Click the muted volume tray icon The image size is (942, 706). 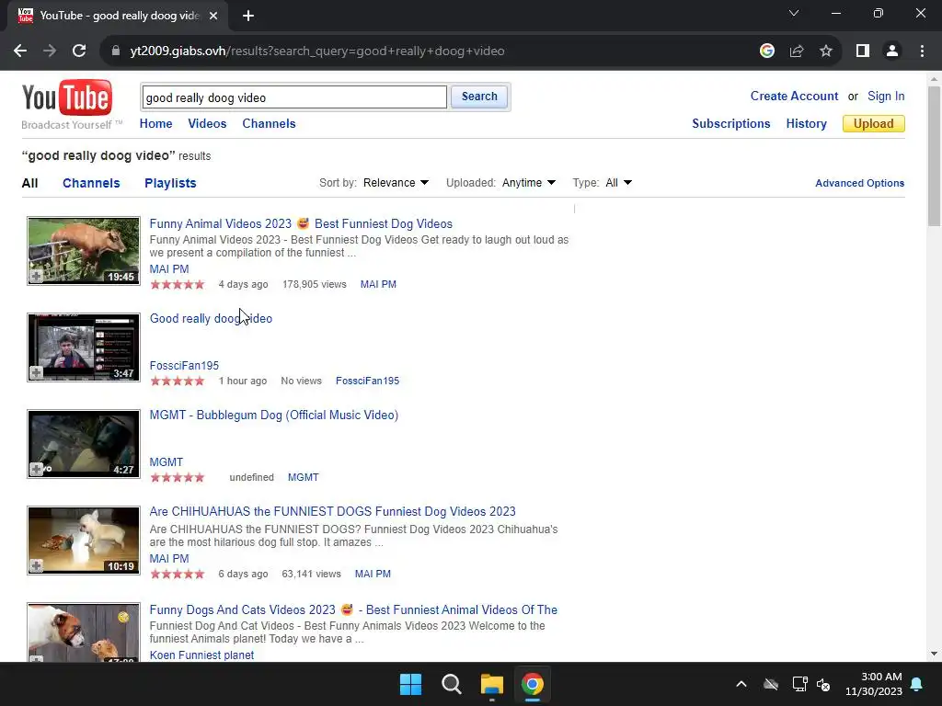click(823, 684)
